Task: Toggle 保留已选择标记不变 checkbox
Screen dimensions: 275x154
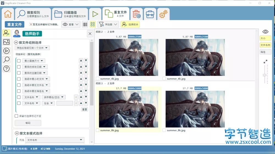Action: [x=16, y=116]
